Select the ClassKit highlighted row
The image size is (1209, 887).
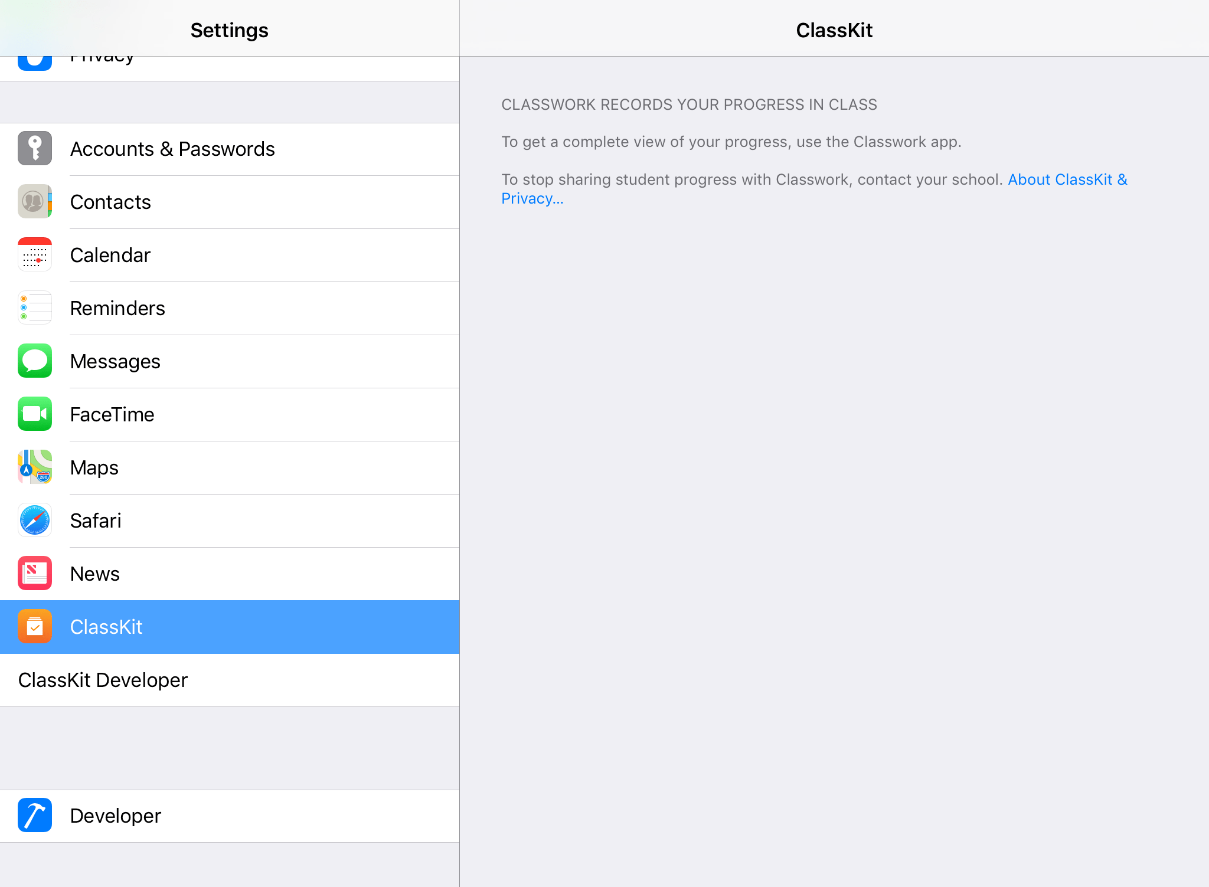click(x=230, y=626)
